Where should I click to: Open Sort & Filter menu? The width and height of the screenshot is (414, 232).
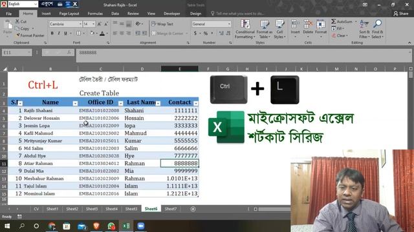pyautogui.click(x=364, y=30)
